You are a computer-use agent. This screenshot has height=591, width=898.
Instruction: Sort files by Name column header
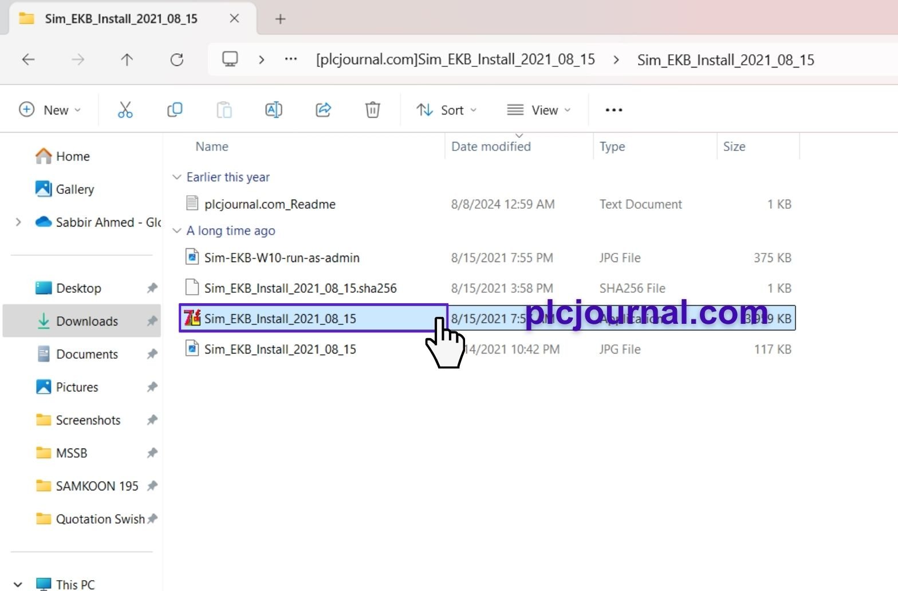pos(212,146)
